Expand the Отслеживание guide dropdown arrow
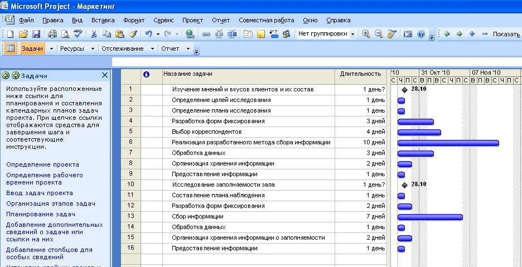This screenshot has width=522, height=267. [152, 49]
